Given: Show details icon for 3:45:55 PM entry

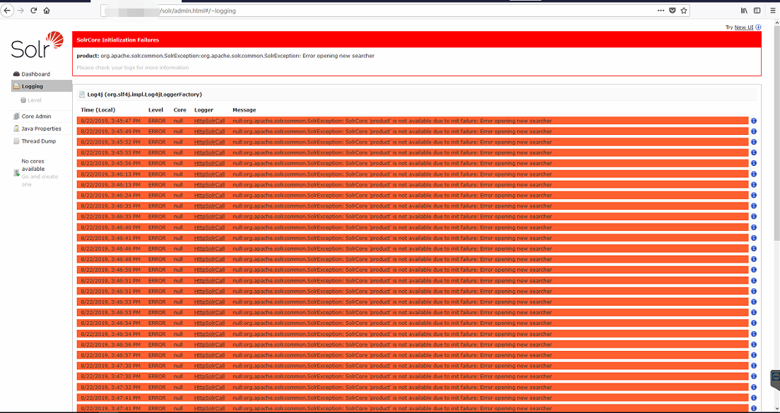Looking at the screenshot, I should click(754, 152).
